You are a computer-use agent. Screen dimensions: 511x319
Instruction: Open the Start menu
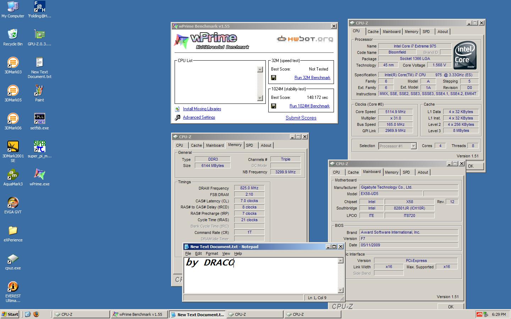pos(10,314)
